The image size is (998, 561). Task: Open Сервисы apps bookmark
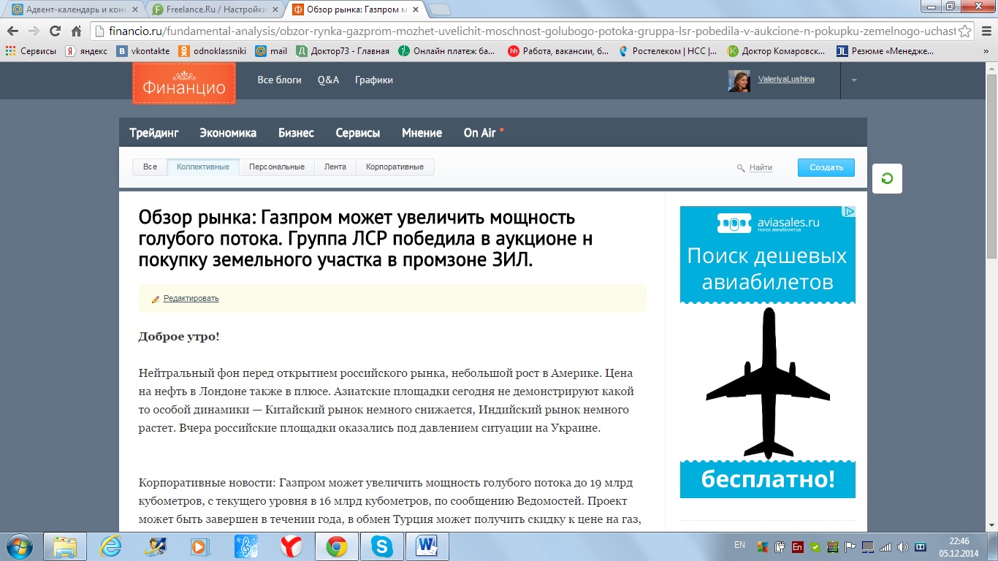coord(31,51)
